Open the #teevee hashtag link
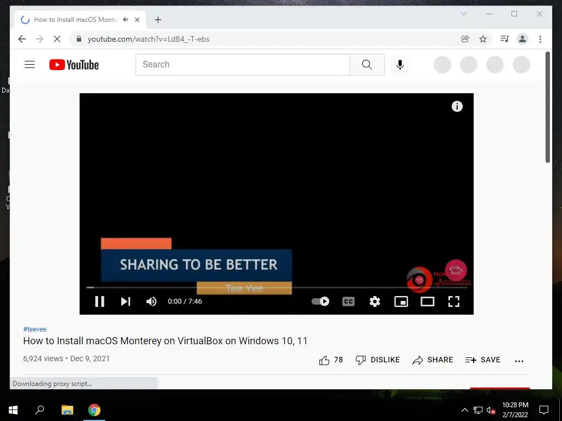The width and height of the screenshot is (562, 421). 35,329
